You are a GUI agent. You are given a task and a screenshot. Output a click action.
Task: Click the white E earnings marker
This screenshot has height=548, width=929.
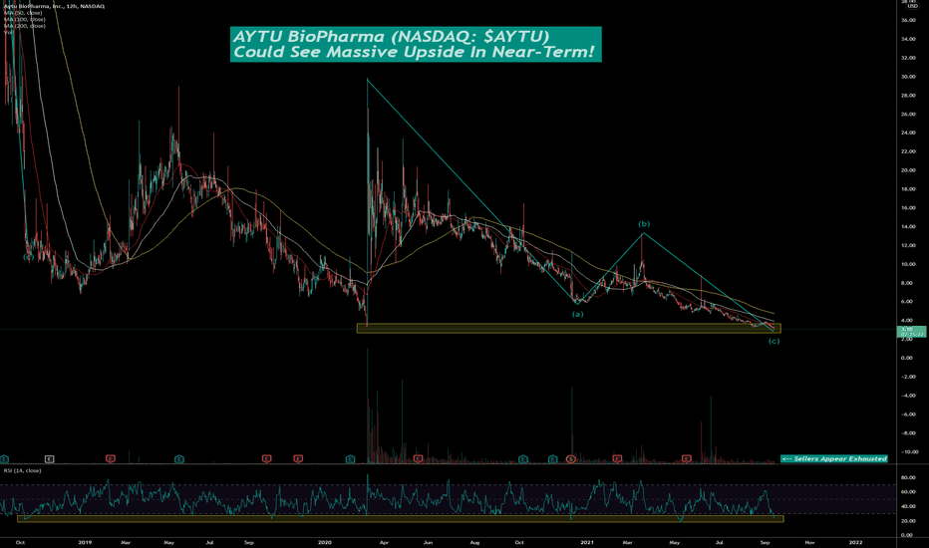[x=50, y=459]
